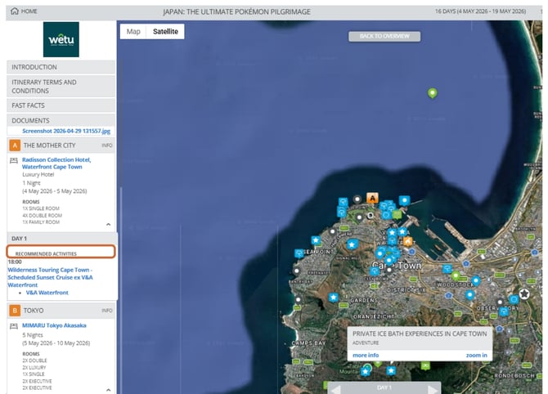Click the blue marker on the Observatory label

504,311
